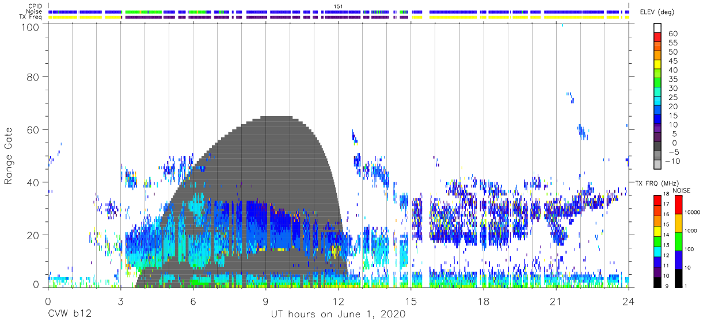The height and width of the screenshot is (326, 707).
Task: Click the 45 label on ELEV colorbar
Action: tap(672, 61)
